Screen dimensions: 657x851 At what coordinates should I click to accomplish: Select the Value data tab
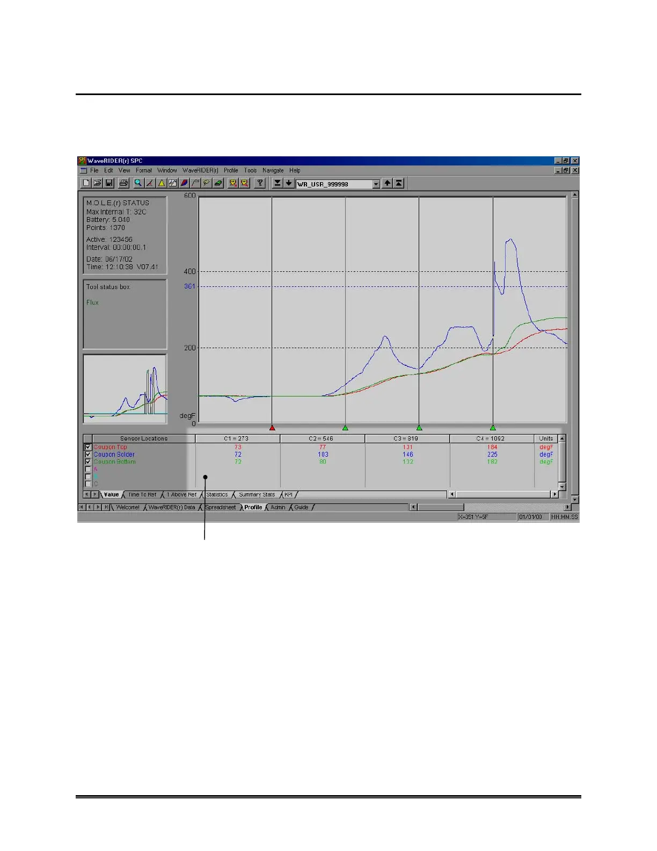(112, 495)
